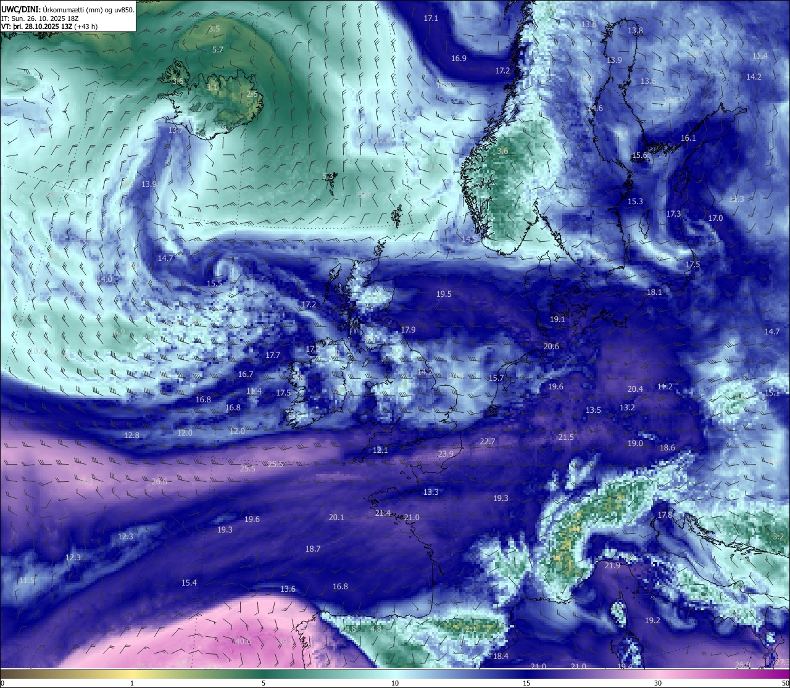Click the map value 18.6
The image size is (790, 688).
667,448
